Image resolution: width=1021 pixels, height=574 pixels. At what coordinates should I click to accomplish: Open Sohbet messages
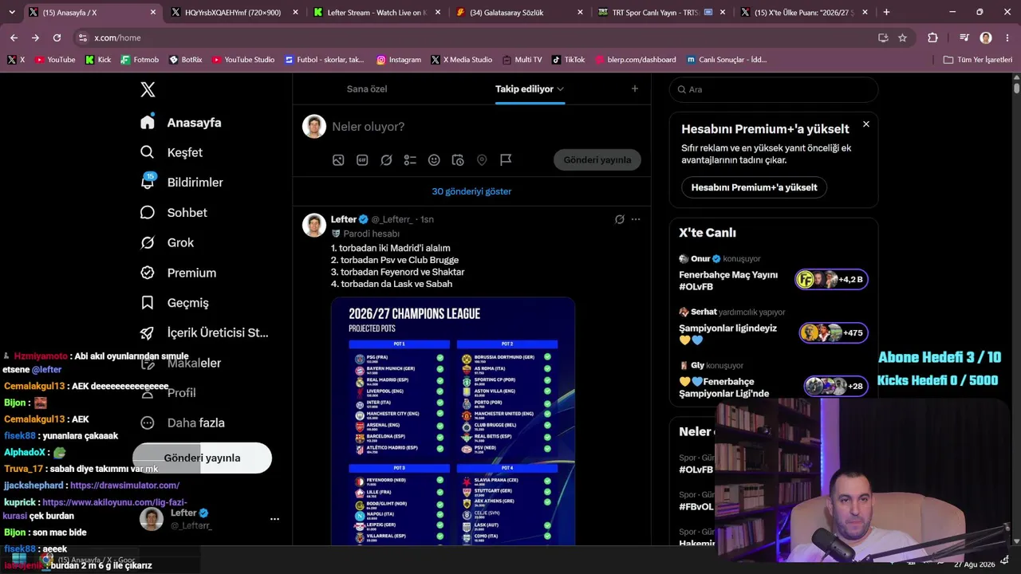point(174,212)
